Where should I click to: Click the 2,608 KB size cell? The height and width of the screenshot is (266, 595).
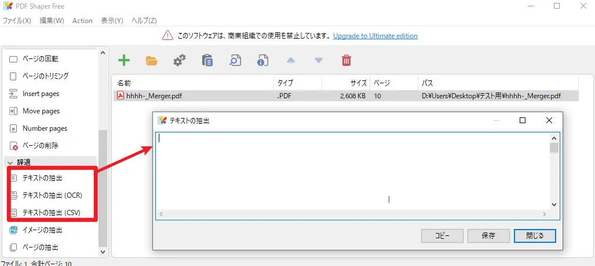353,96
